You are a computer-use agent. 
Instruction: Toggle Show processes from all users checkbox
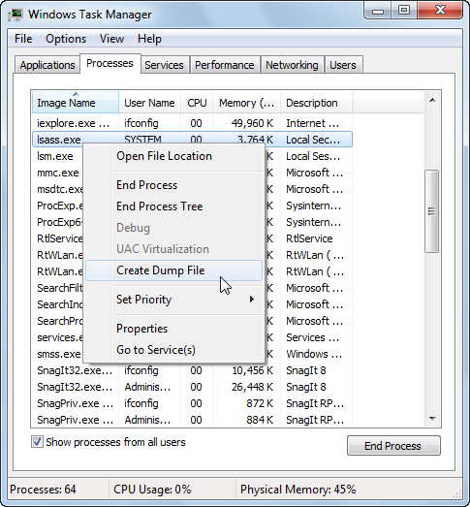point(37,442)
